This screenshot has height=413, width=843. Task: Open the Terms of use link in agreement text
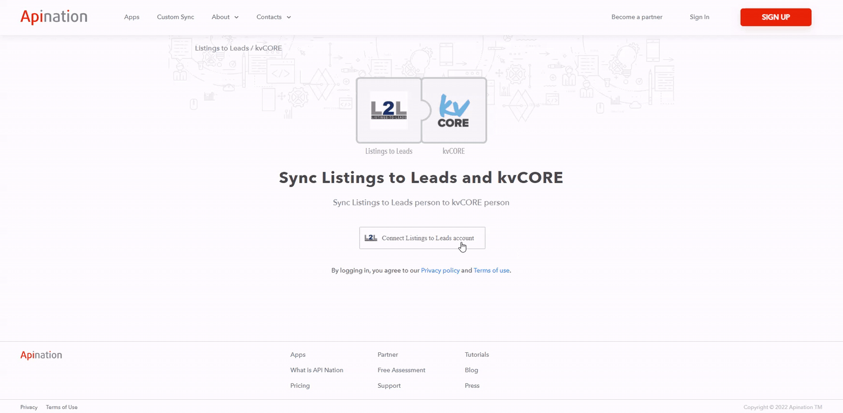point(492,270)
